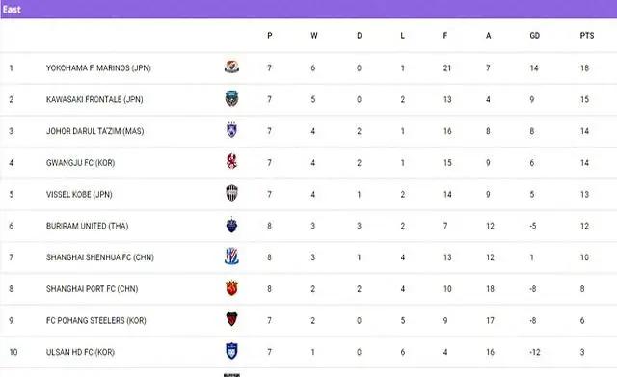Click the Yokohama F. Marinos club crest
This screenshot has height=377, width=617.
click(231, 67)
